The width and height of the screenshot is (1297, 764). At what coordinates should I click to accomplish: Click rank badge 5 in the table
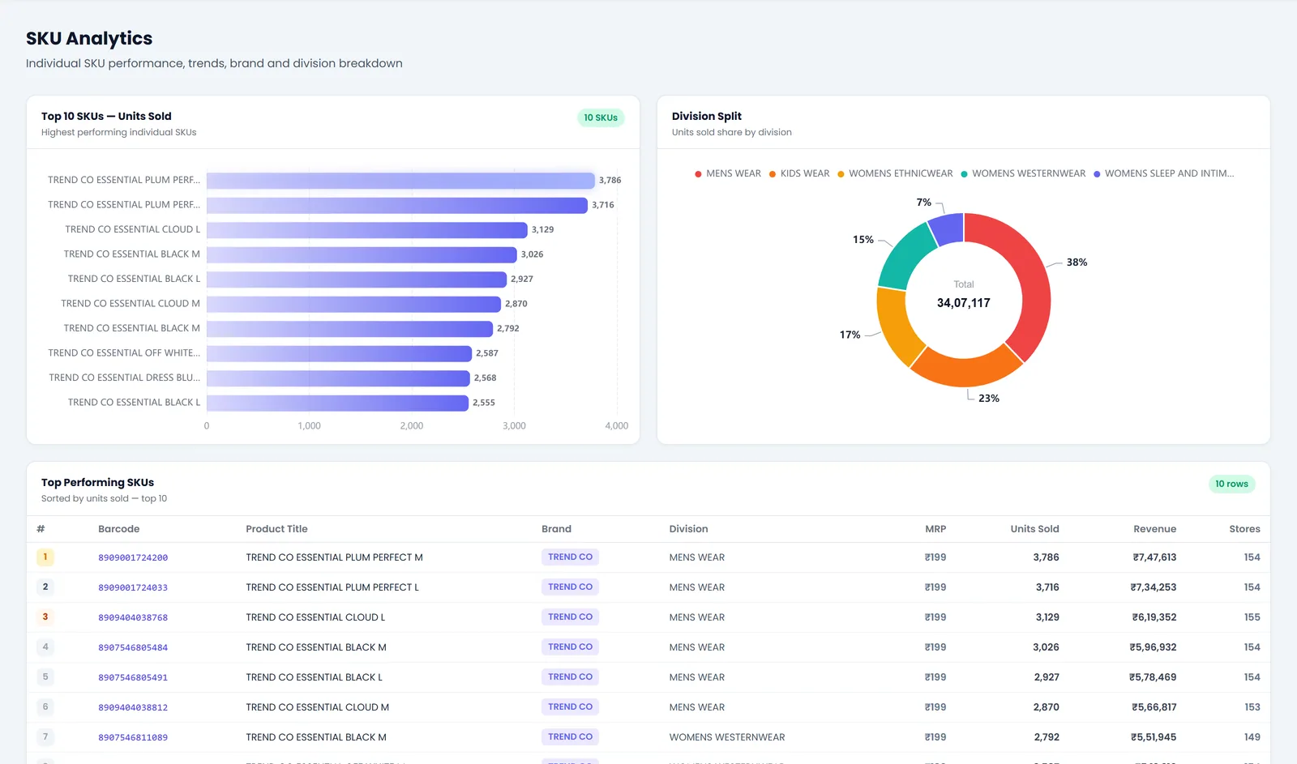pos(45,677)
